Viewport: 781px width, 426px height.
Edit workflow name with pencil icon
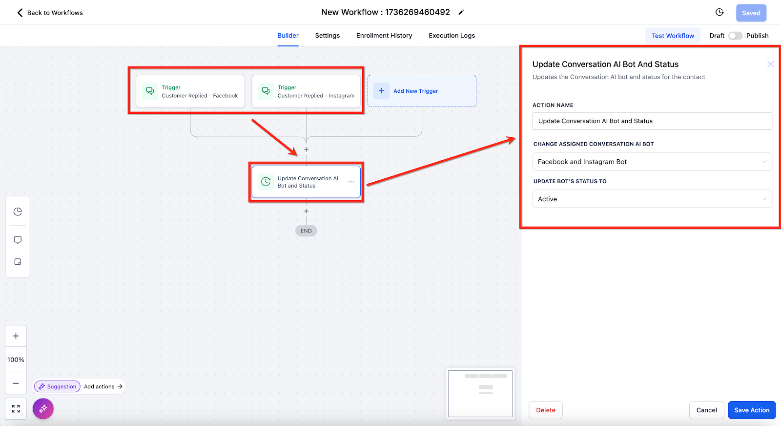tap(461, 12)
